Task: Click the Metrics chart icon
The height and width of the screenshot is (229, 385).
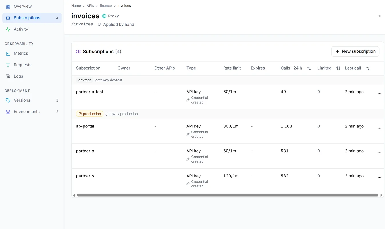Action: (x=8, y=53)
